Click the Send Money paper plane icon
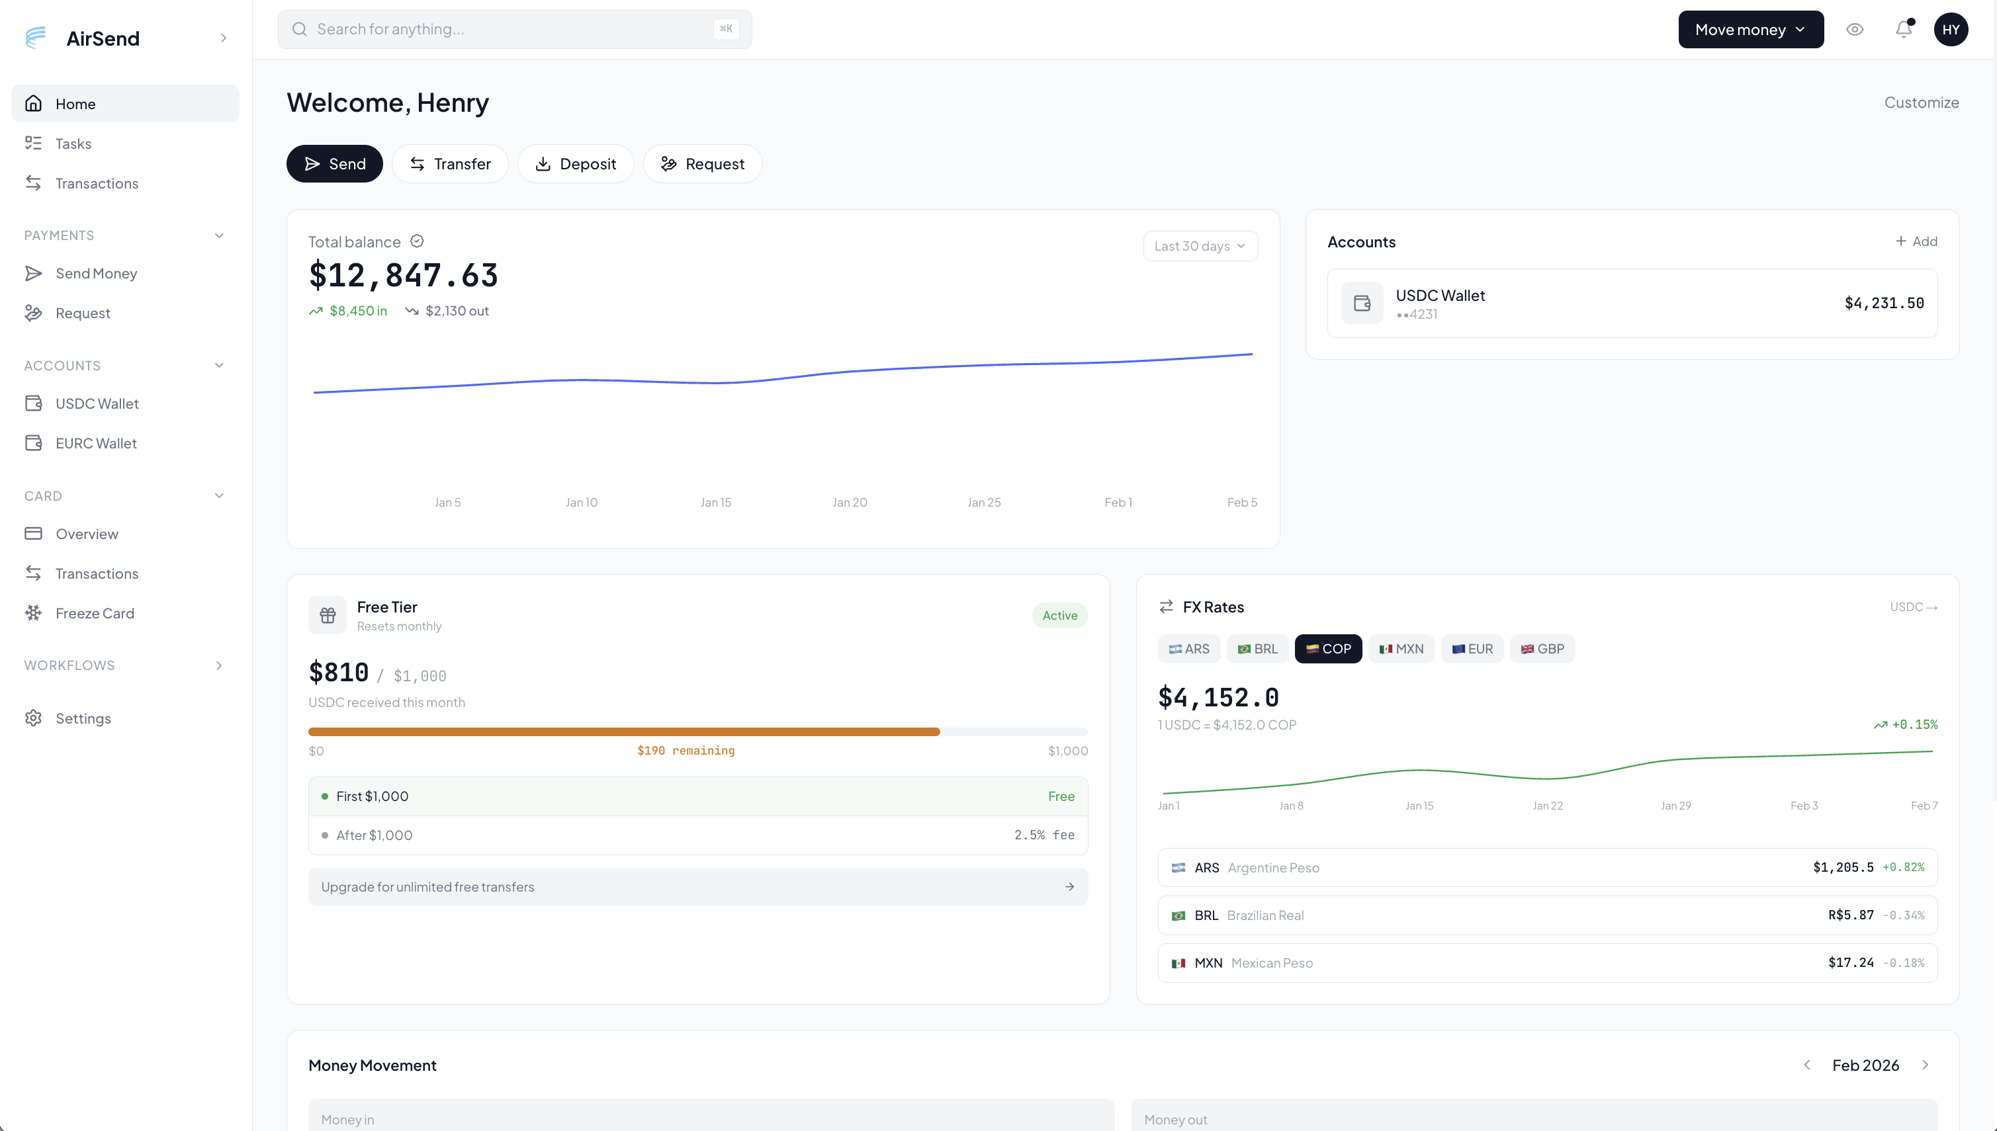 pos(34,272)
